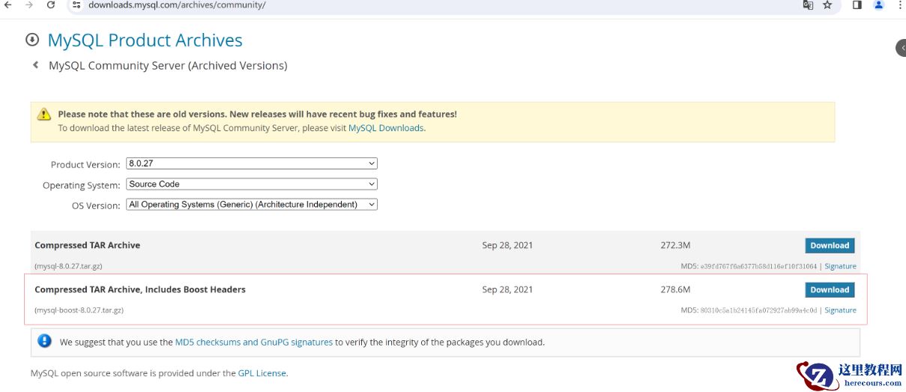Download the Compressed TAR Archive 272.3M
Viewport: 906px width, 392px height.
(830, 245)
